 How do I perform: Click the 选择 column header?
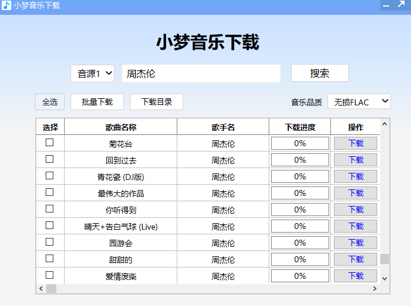(x=50, y=127)
